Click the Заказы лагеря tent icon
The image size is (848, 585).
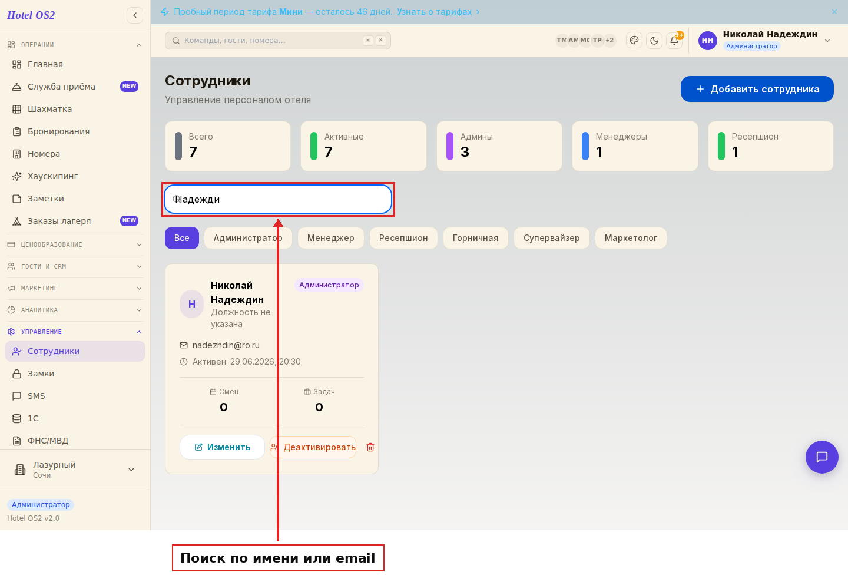[17, 221]
